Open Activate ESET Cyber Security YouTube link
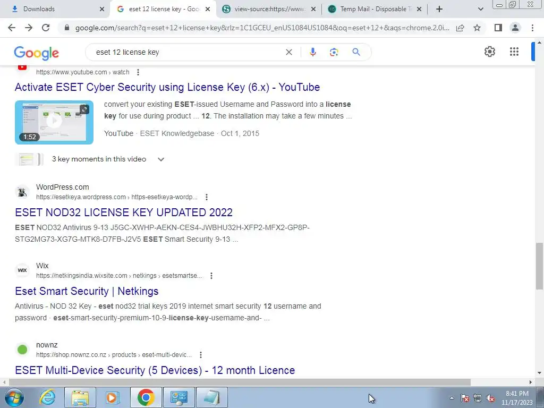The width and height of the screenshot is (544, 408). 167,87
